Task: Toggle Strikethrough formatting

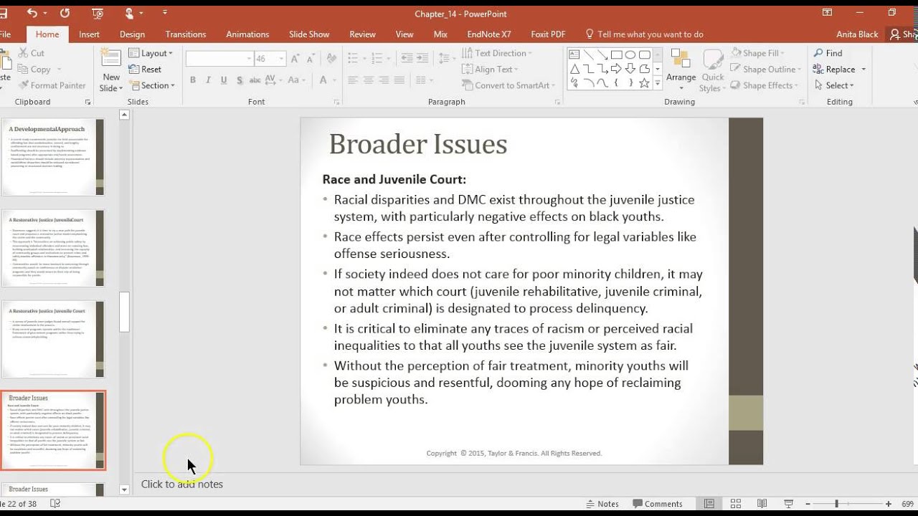Action: tap(256, 80)
